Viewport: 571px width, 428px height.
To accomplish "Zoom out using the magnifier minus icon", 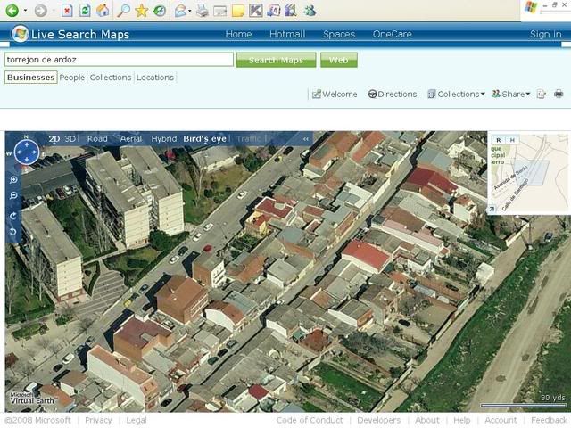I will [x=13, y=195].
